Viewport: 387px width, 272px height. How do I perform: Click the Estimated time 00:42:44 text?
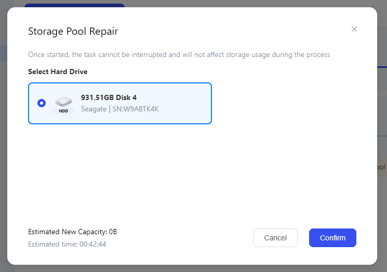(x=67, y=244)
